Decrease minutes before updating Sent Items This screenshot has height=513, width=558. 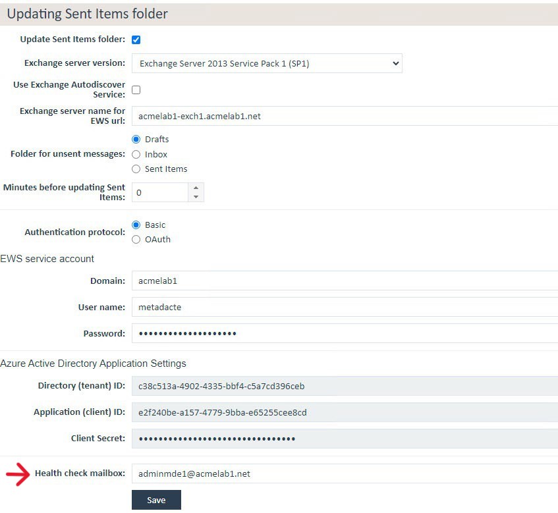[x=196, y=197]
